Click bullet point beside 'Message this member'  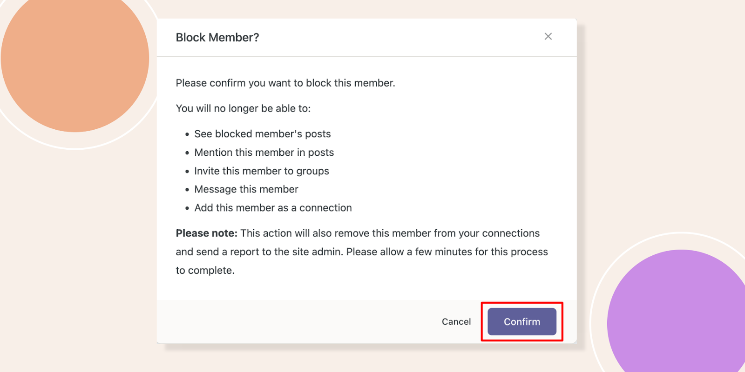coord(187,190)
